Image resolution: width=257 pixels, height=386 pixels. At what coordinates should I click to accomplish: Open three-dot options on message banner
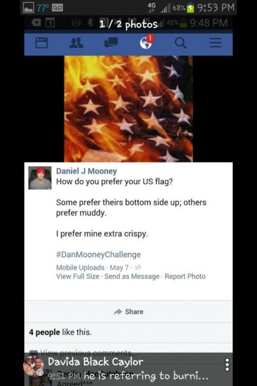(227, 365)
